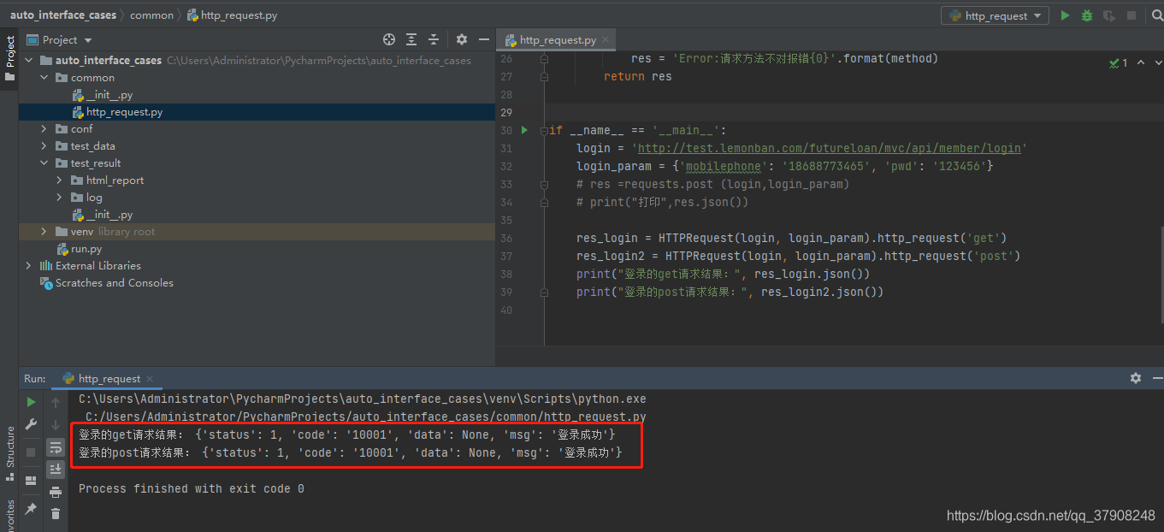Go to next highlighted problem arrow
Screen dimensions: 1164x532
point(1158,62)
